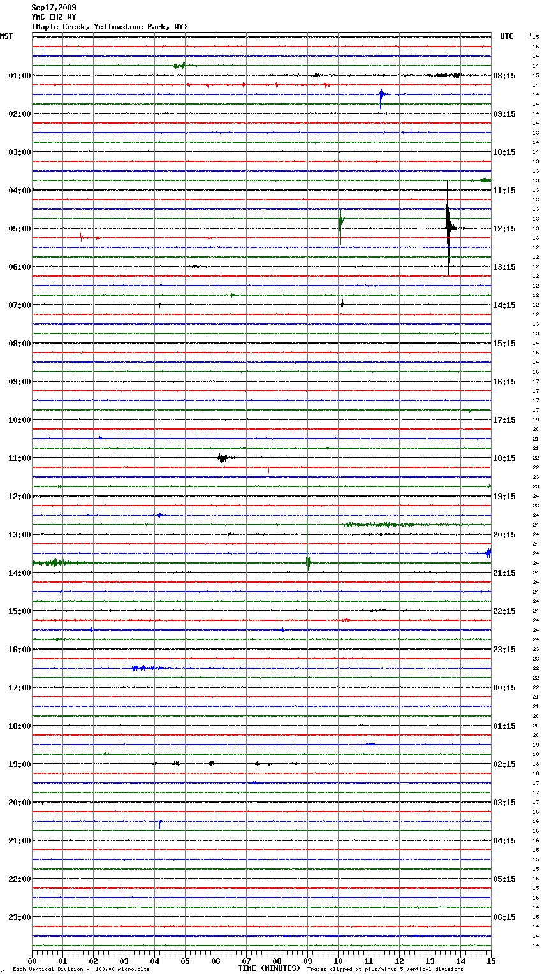Click minute tick label 12 on time axis
This screenshot has width=542, height=978.
pos(399,961)
